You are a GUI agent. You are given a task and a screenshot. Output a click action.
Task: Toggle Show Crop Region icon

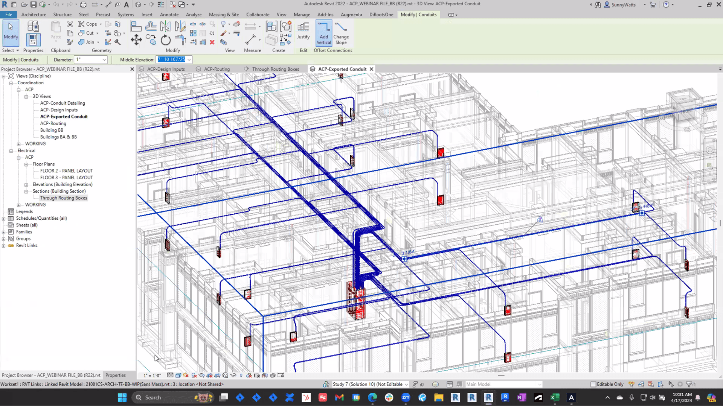click(217, 375)
